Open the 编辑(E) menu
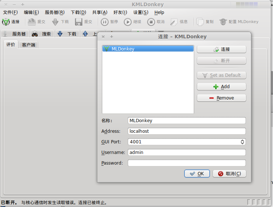The width and height of the screenshot is (273, 207). 31,12
